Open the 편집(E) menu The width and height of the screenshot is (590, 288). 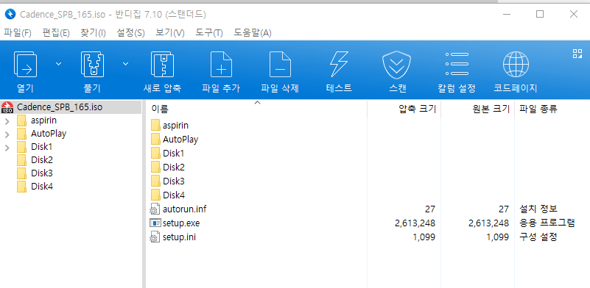point(56,33)
